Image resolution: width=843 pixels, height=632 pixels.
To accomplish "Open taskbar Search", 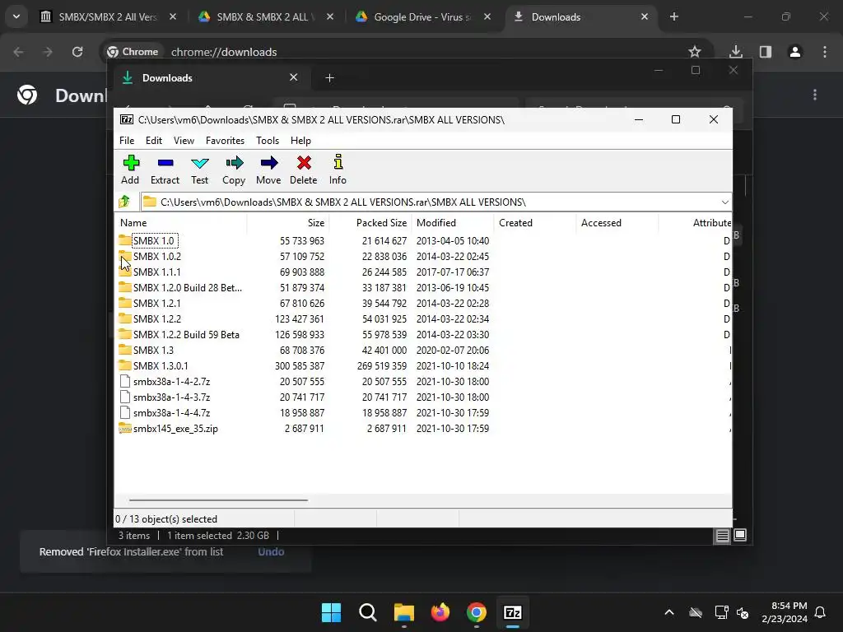I will (368, 612).
